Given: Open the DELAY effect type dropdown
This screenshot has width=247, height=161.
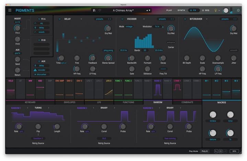Looking at the screenshot, I should [x=81, y=19].
